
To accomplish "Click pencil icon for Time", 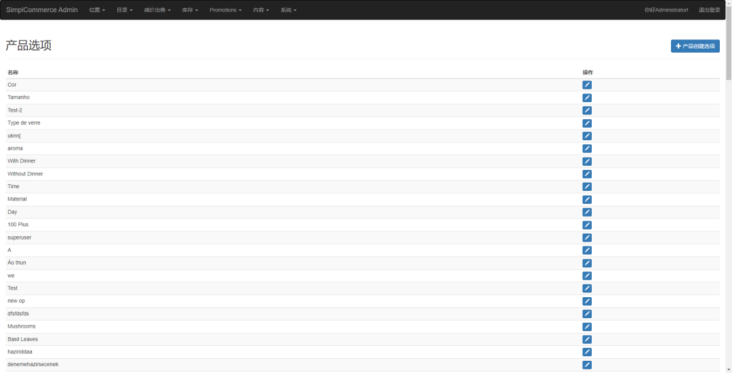I will point(587,187).
